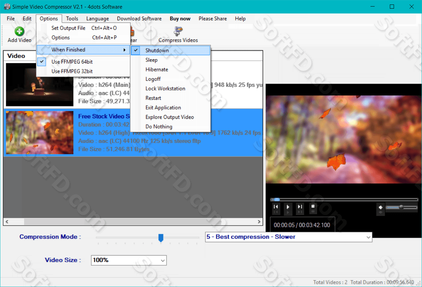Open the Tools menu
The image size is (422, 287).
click(x=72, y=19)
